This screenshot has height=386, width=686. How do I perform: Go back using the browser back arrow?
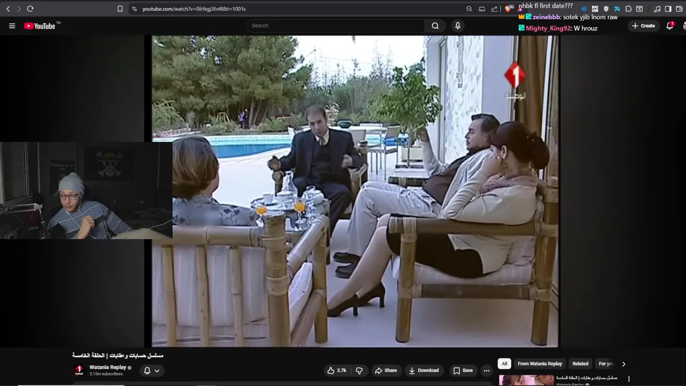click(8, 9)
